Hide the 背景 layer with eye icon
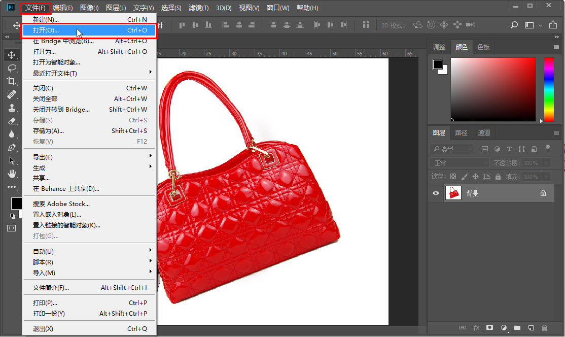This screenshot has width=565, height=337. click(x=436, y=193)
